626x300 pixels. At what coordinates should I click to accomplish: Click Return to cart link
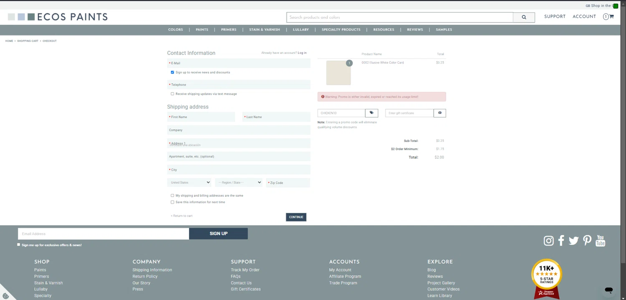(x=182, y=216)
